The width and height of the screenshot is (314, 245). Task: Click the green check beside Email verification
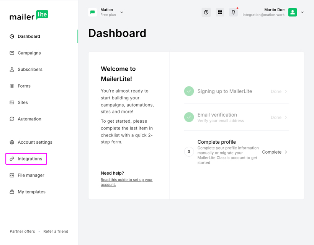pyautogui.click(x=189, y=117)
